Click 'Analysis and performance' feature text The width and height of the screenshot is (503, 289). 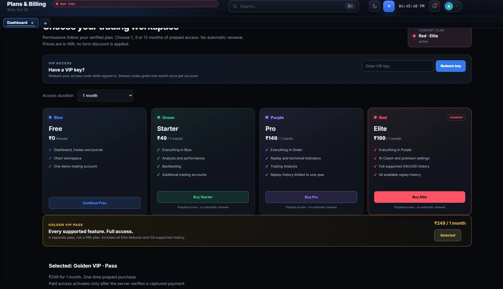pos(183,158)
